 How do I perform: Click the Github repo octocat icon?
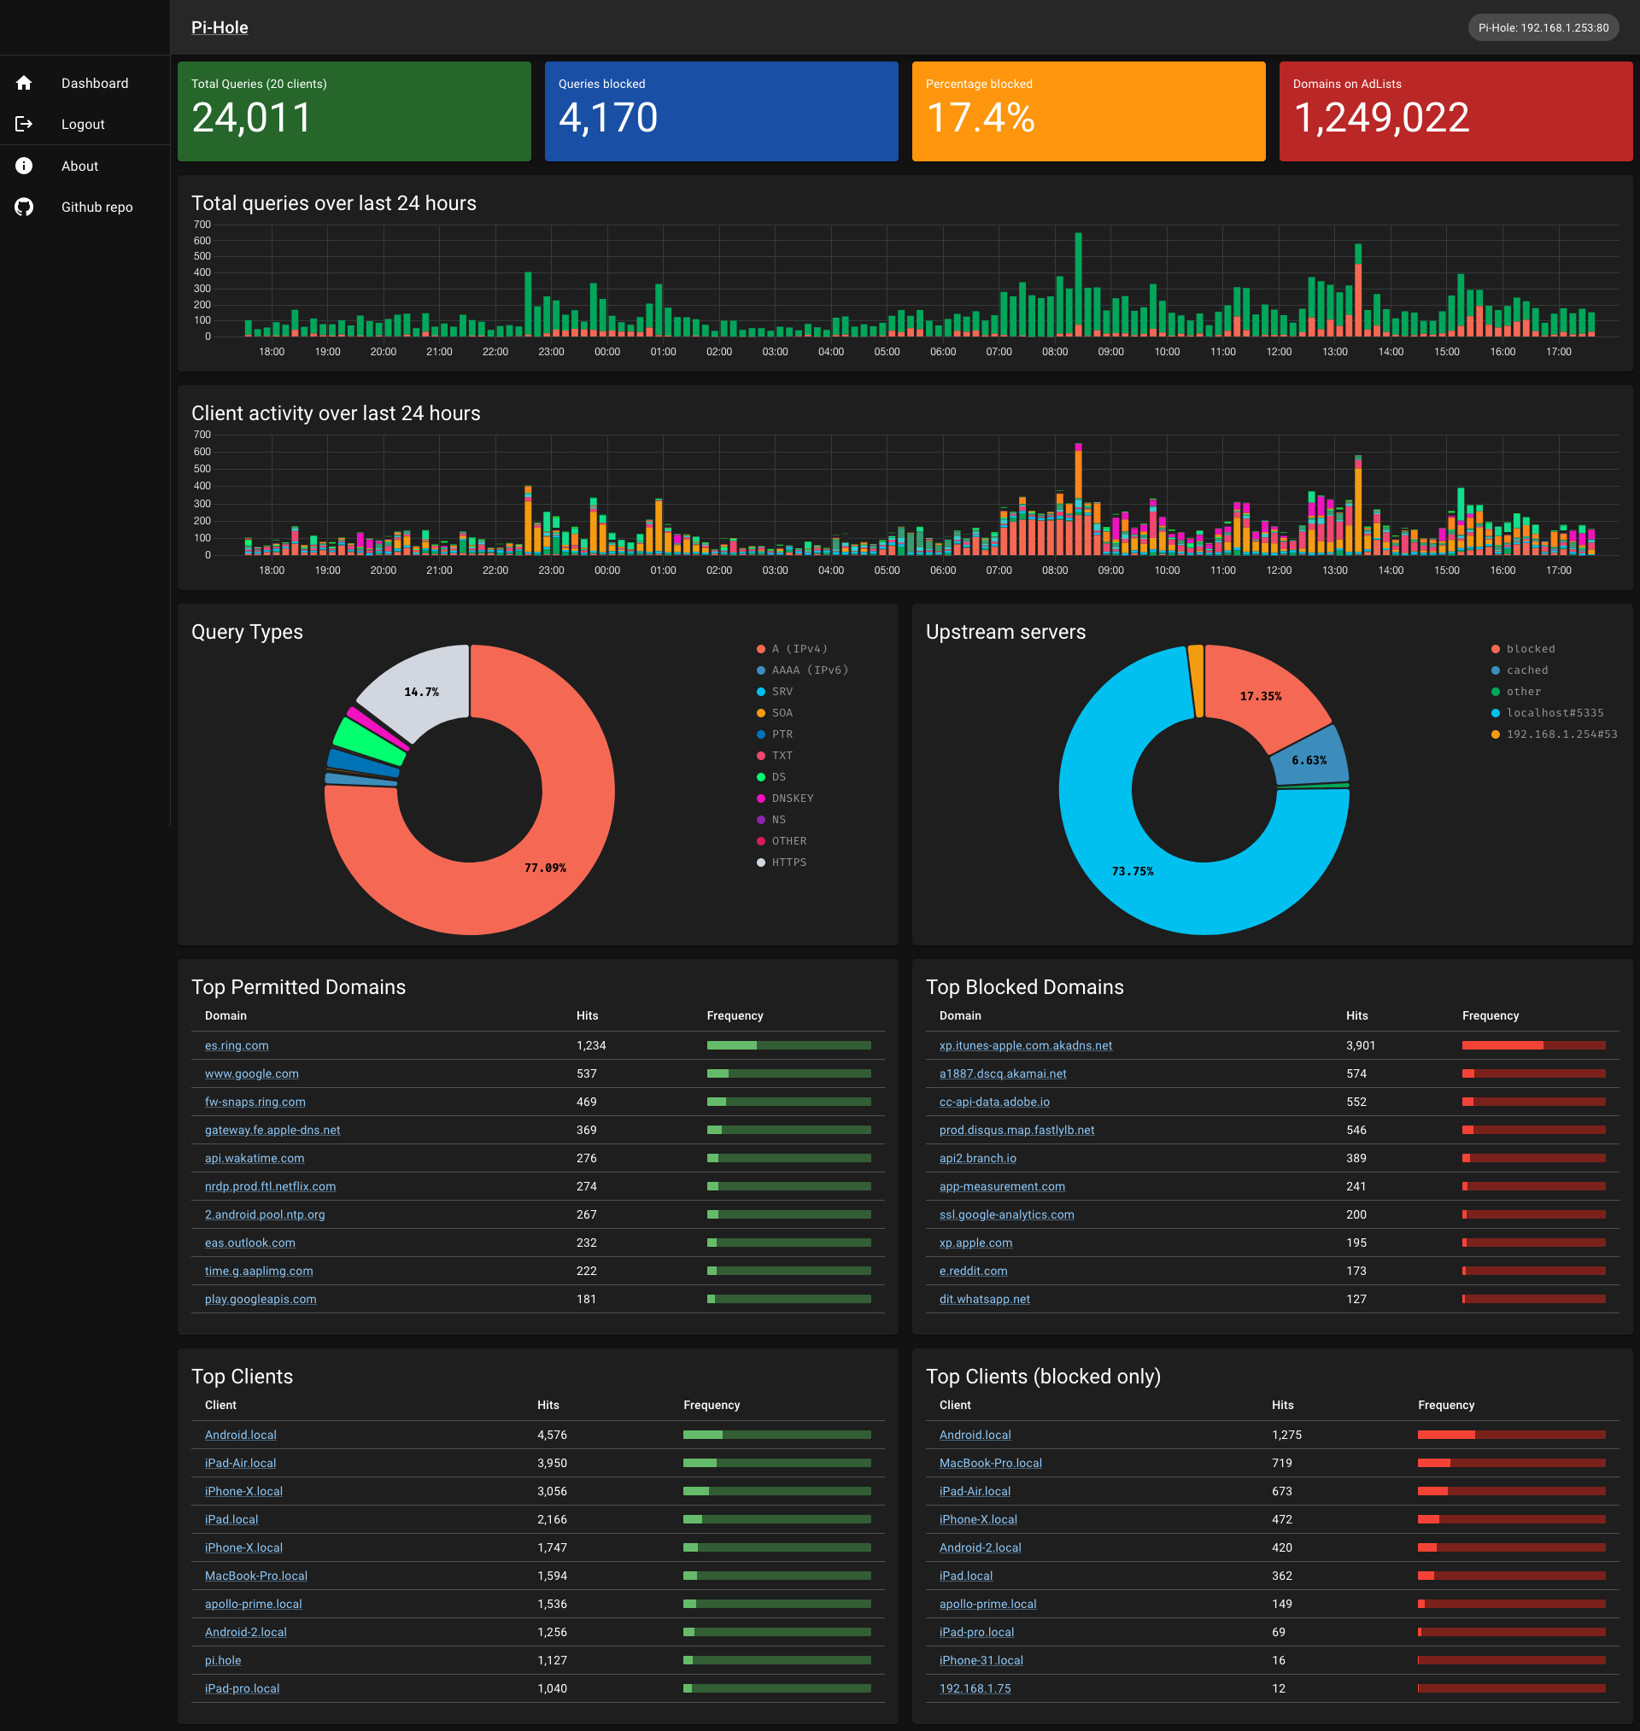pyautogui.click(x=24, y=208)
